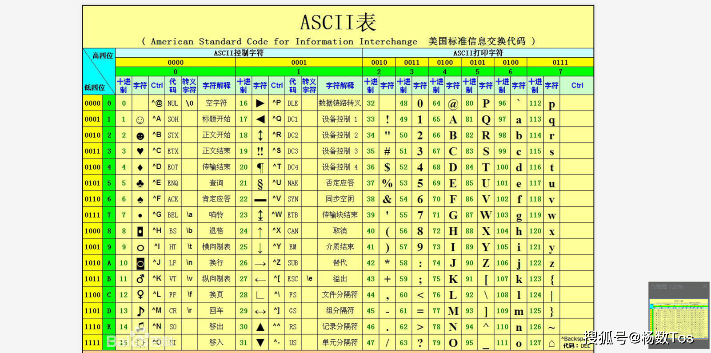
Task: Click the '标题开始' description cell
Action: 216,119
